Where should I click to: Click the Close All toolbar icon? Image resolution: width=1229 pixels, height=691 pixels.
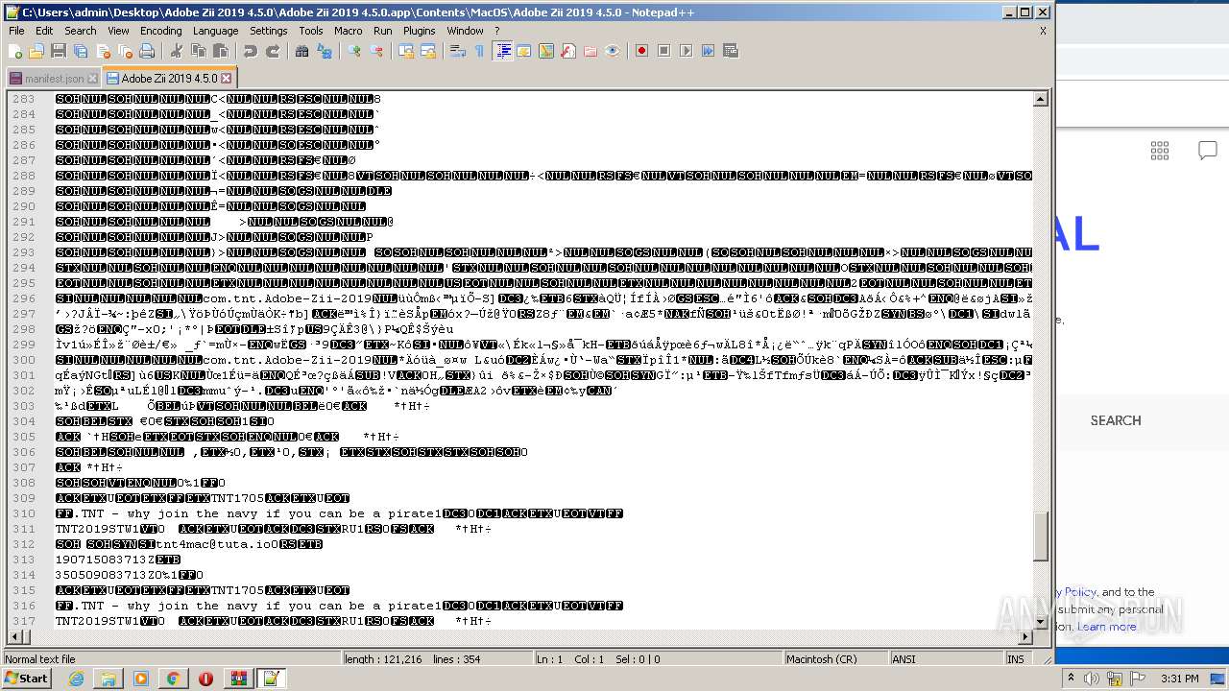click(125, 51)
